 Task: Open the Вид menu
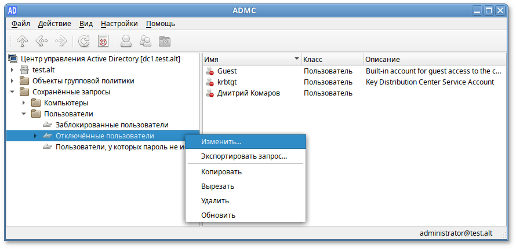(x=86, y=24)
